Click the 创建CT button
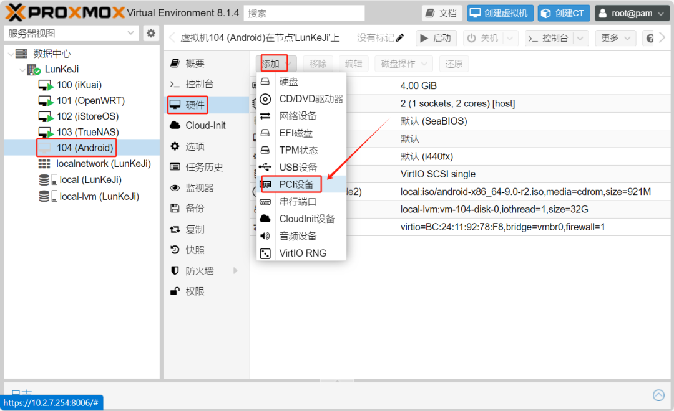Screen dimensions: 674x411 tap(564, 13)
